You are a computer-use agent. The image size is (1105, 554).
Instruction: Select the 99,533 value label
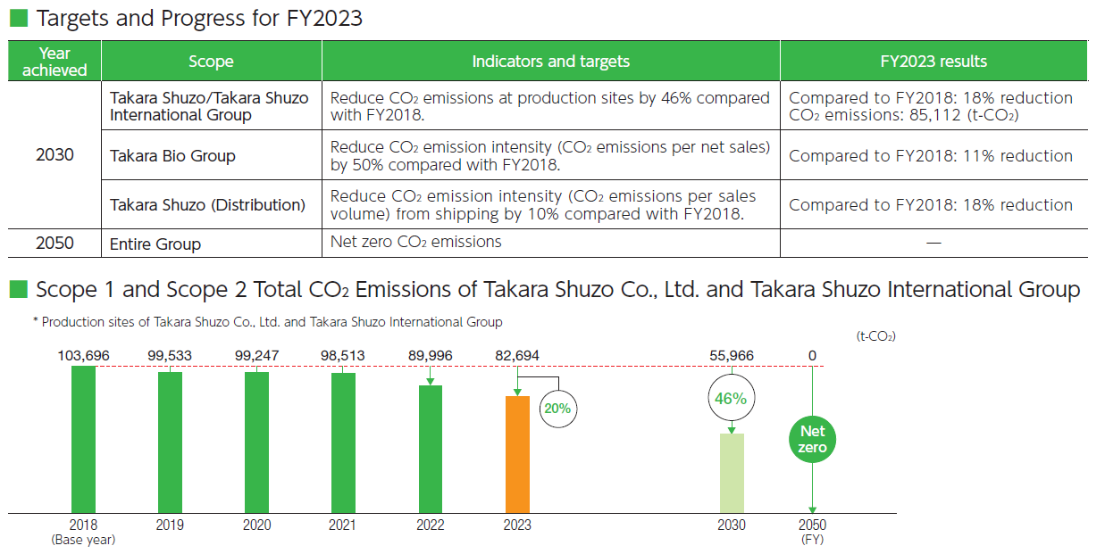pyautogui.click(x=170, y=355)
